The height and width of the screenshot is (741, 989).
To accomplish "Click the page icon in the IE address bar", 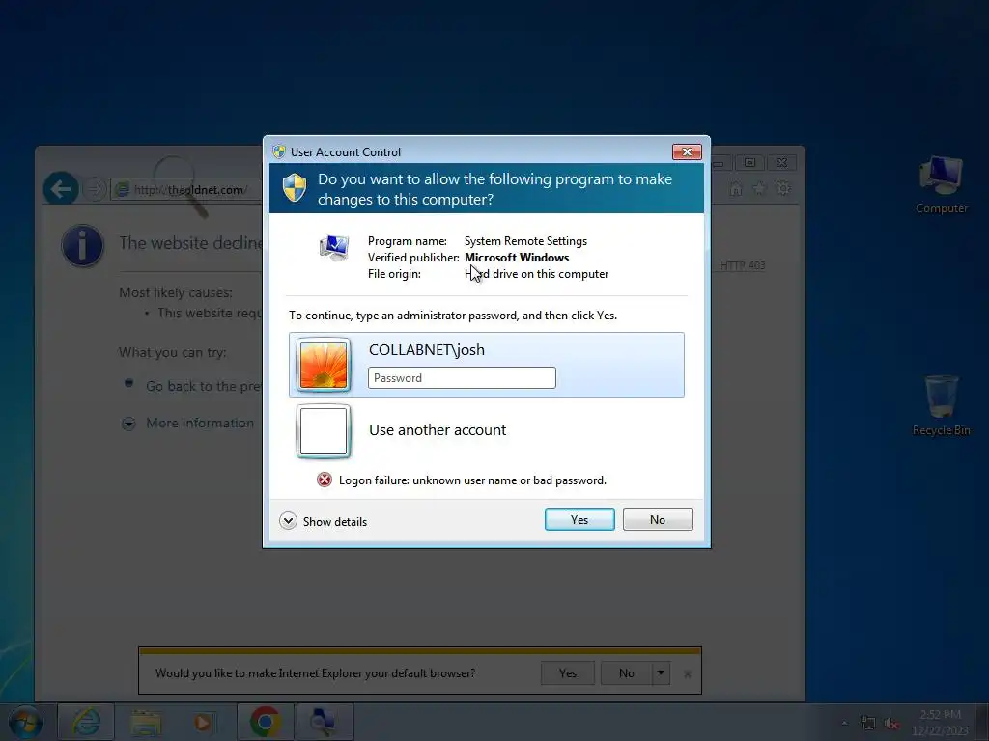I will click(123, 190).
